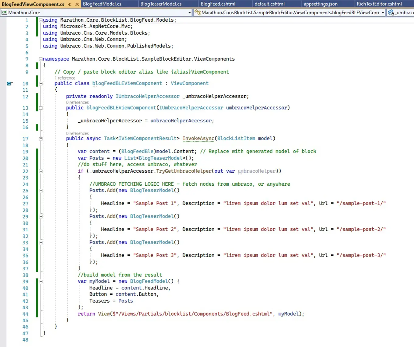Switch to the BlogFeedModel.cs tab
Image resolution: width=414 pixels, height=347 pixels.
(x=102, y=4)
